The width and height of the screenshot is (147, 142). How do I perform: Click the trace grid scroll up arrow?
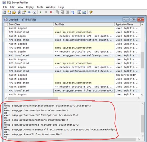[142, 24]
